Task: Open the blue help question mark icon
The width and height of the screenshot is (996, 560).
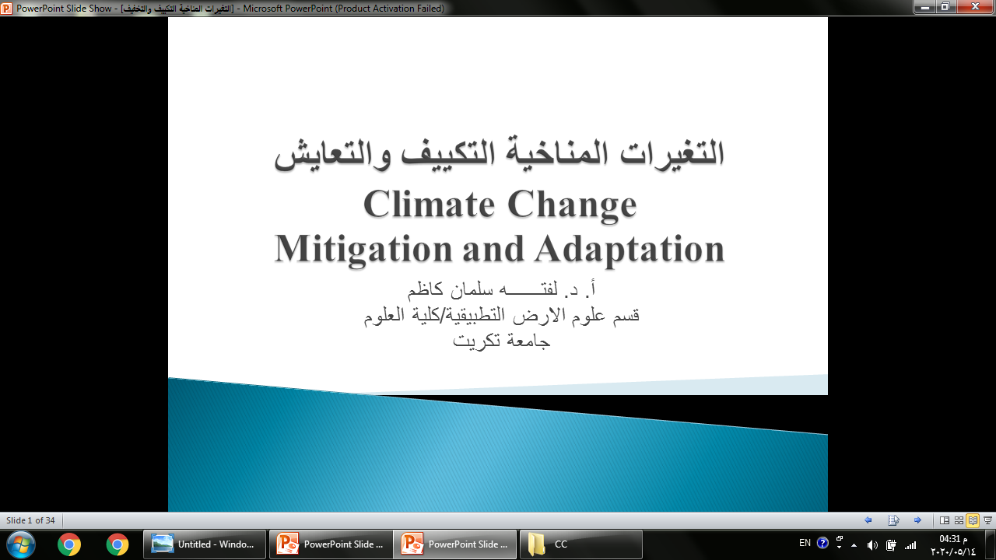Action: [x=822, y=543]
